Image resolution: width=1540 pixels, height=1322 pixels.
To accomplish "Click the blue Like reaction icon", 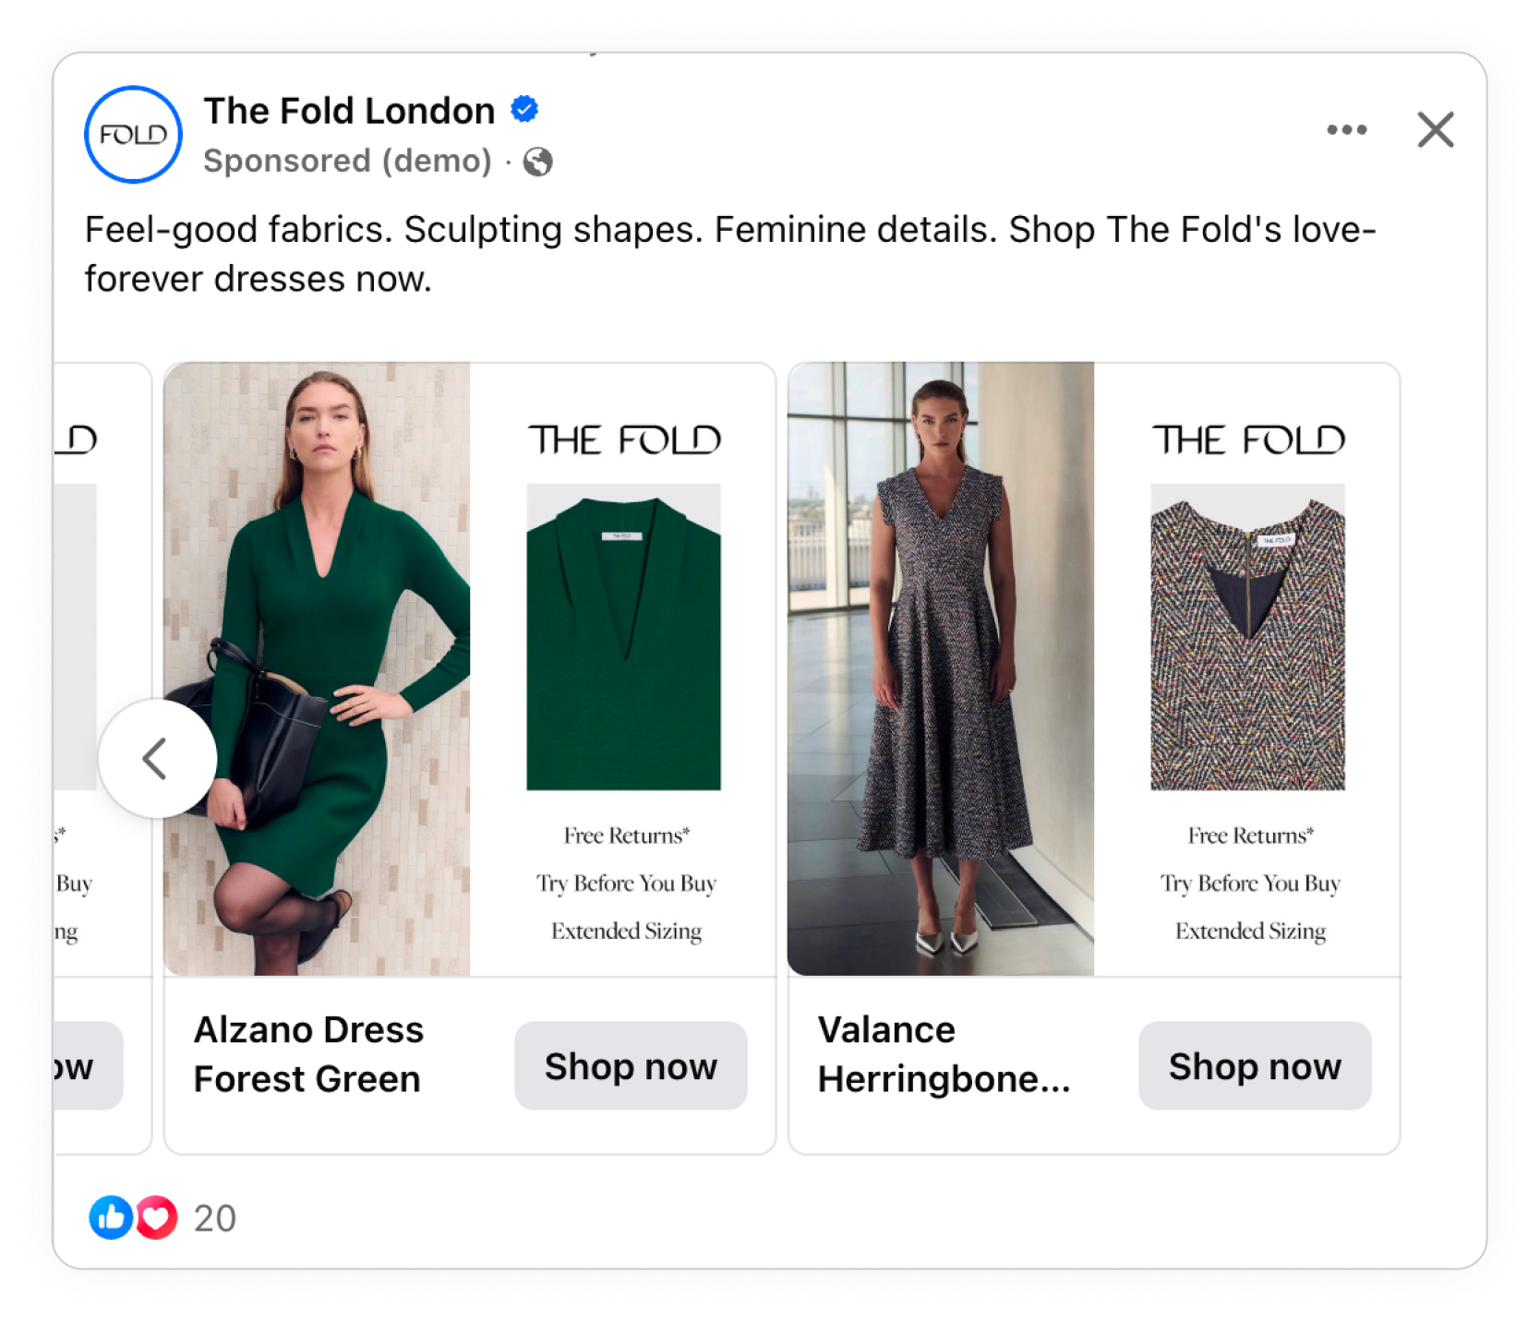I will coord(111,1218).
